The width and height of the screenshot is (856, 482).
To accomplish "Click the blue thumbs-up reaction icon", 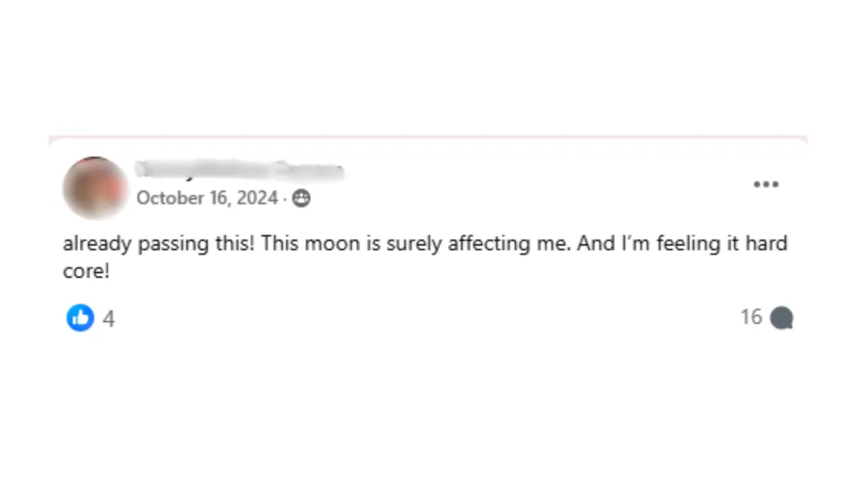I will pyautogui.click(x=81, y=318).
